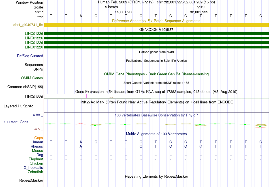
Task: Click the 5 bases scale text
Action: 112,7
